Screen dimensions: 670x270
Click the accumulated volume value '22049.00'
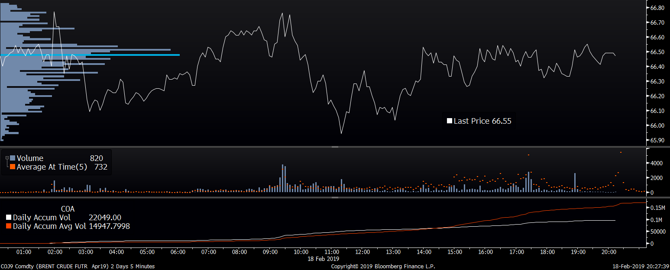[105, 218]
